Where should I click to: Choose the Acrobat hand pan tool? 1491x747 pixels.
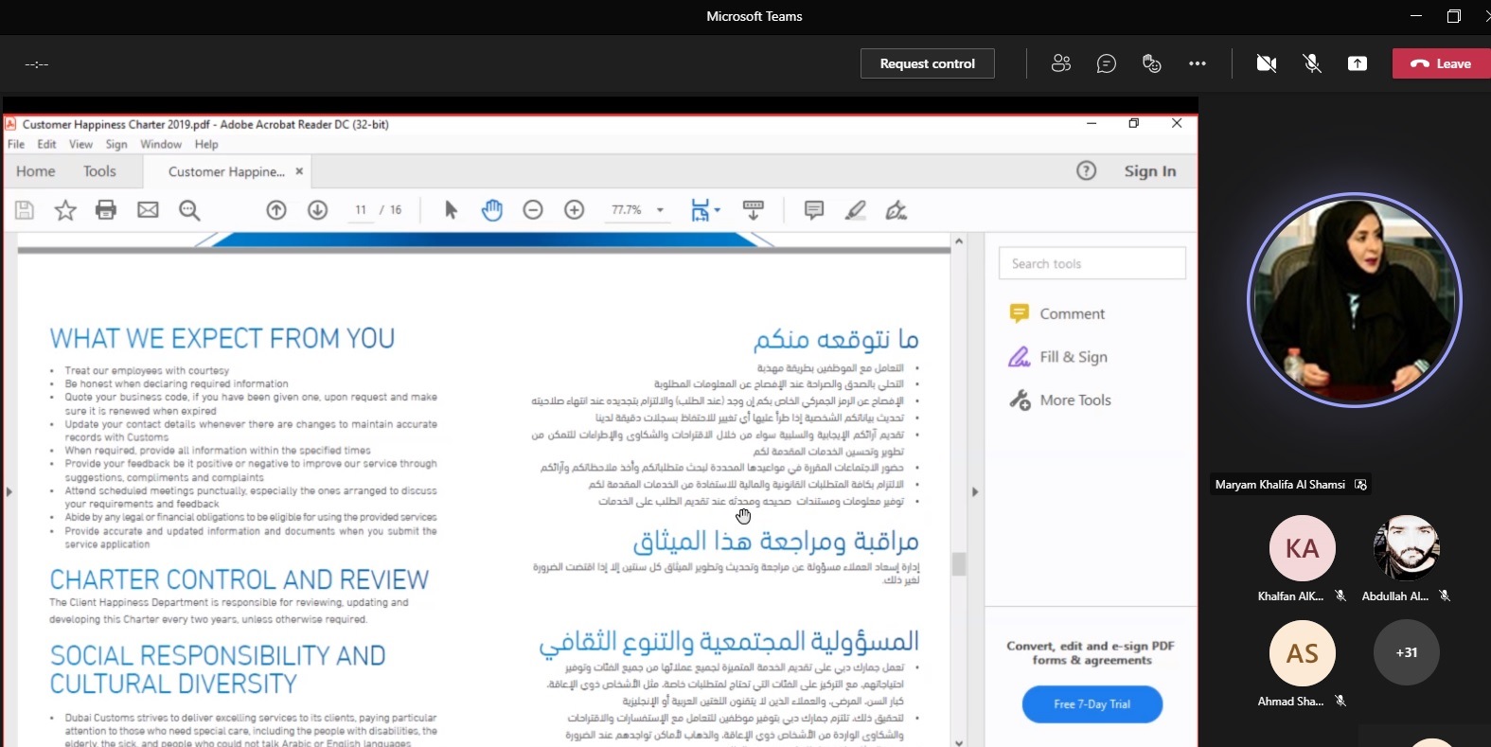(492, 210)
